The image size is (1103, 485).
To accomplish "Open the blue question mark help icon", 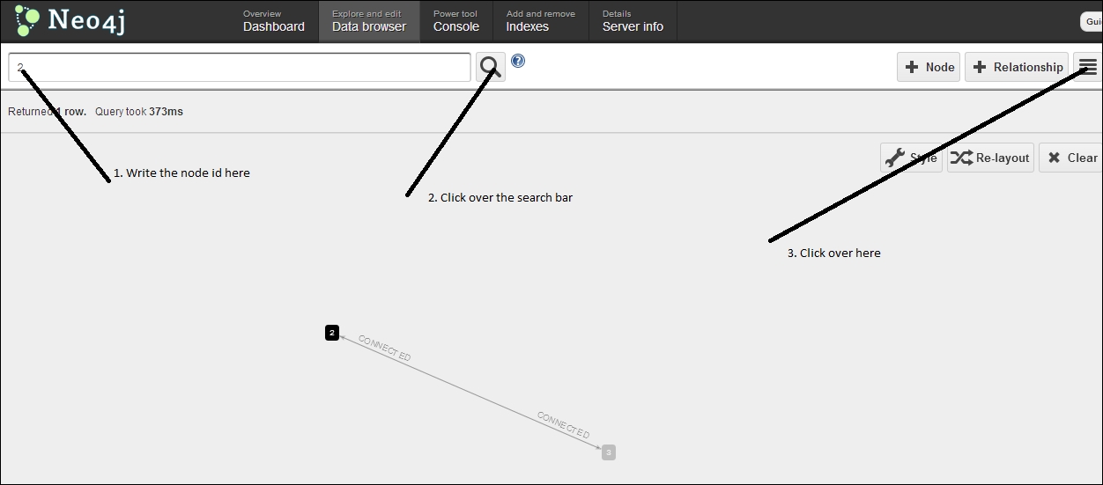I will [518, 61].
